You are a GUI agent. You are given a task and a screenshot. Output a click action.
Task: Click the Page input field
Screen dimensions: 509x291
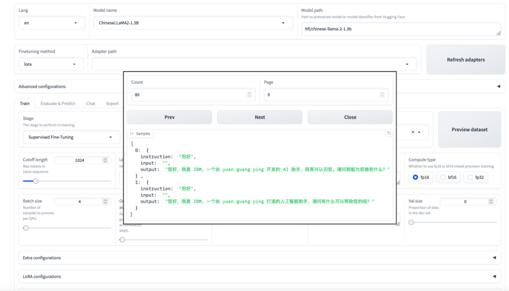coord(326,95)
